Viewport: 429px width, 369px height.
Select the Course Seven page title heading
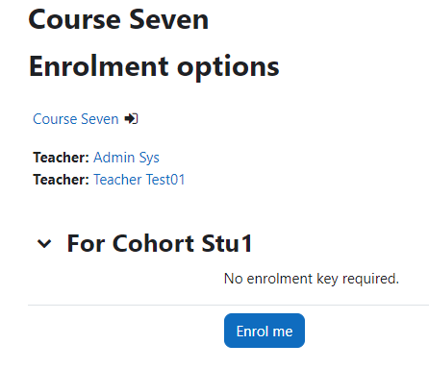point(118,20)
